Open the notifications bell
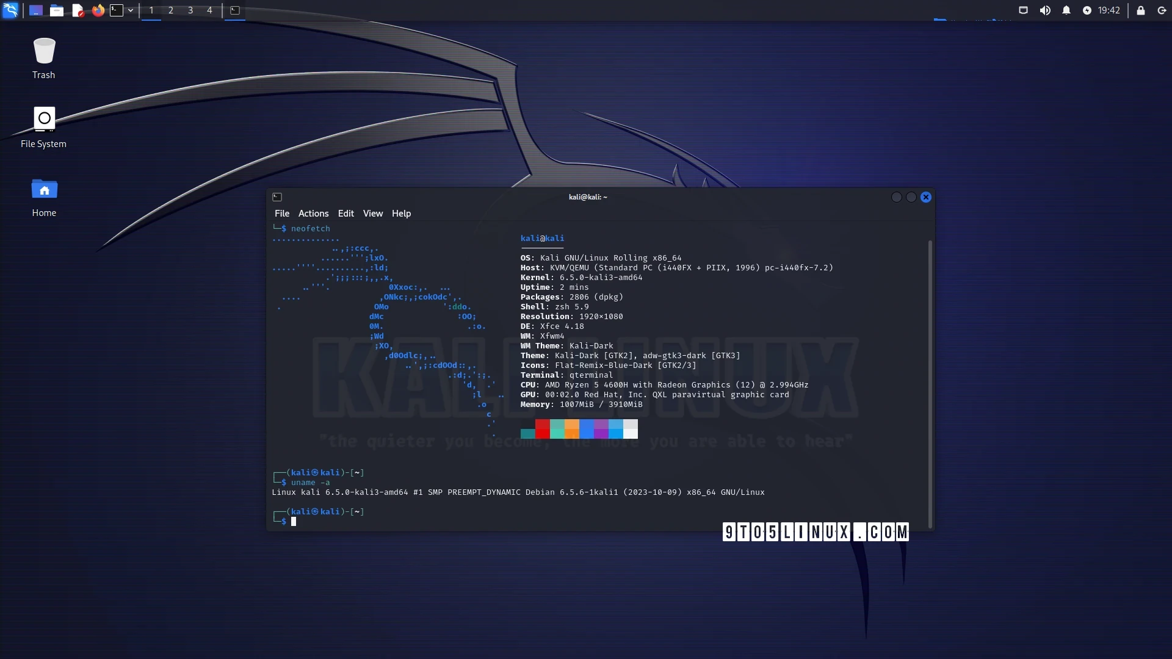 (1066, 10)
